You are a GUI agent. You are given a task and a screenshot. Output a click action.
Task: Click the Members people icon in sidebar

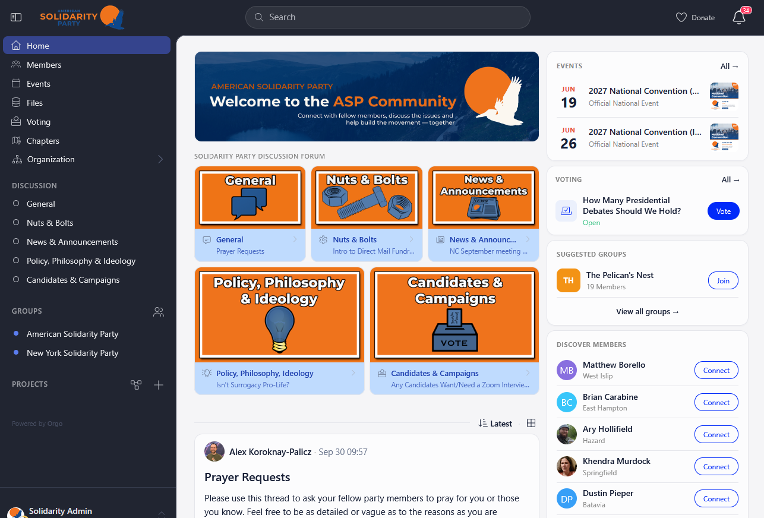16,65
